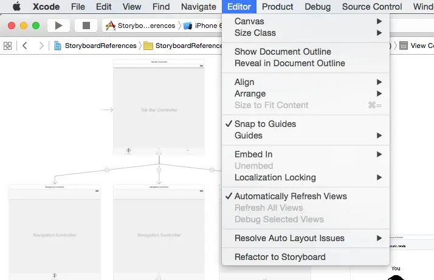Open the Find menu
Image resolution: width=434 pixels, height=280 pixels.
(161, 7)
